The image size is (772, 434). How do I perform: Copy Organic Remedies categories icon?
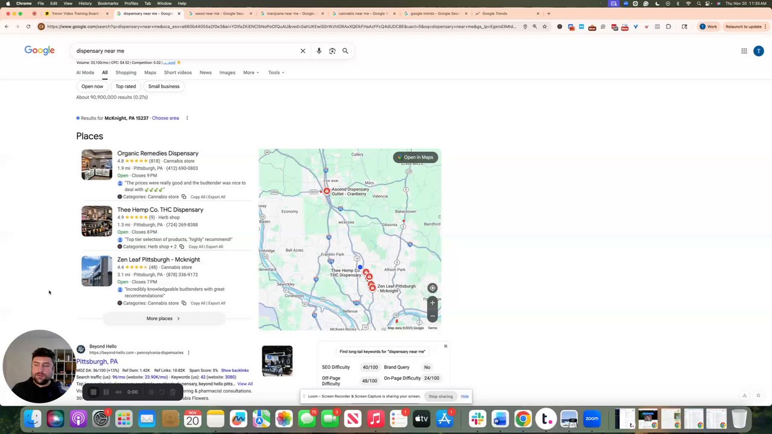click(184, 197)
